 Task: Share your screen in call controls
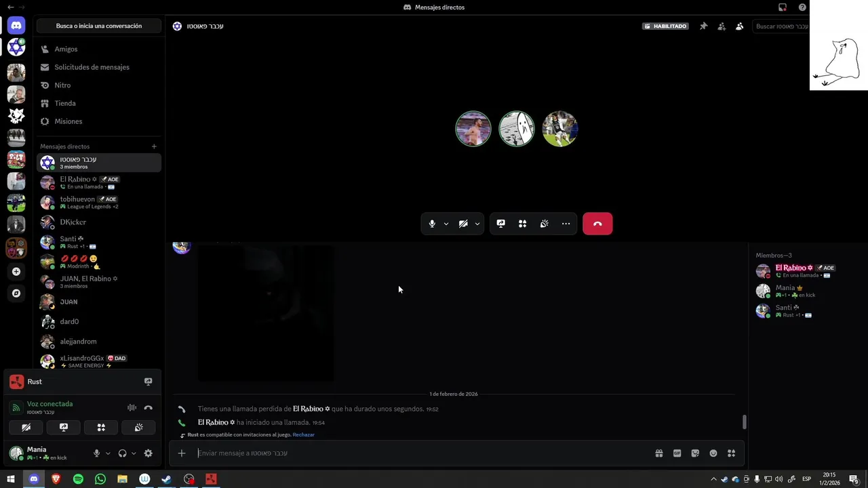(x=500, y=224)
